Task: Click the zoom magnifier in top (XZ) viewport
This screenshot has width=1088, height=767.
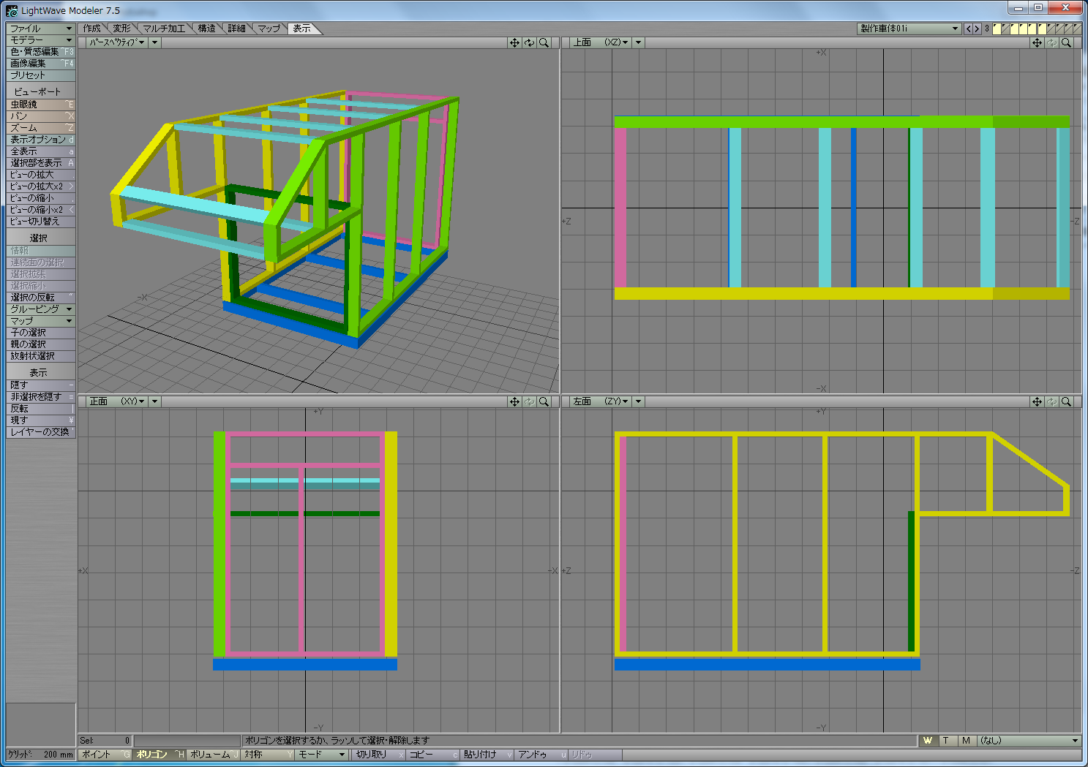Action: pos(1066,43)
